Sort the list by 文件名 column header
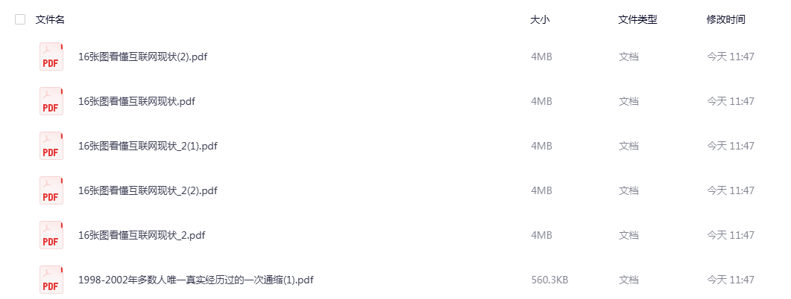Image resolution: width=791 pixels, height=299 pixels. 50,19
